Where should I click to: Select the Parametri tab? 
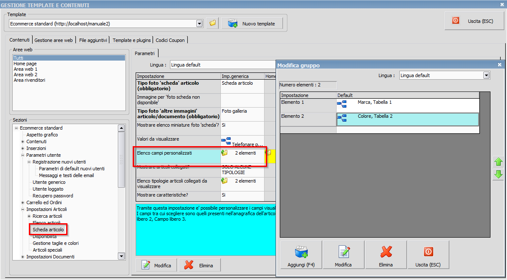[x=145, y=53]
